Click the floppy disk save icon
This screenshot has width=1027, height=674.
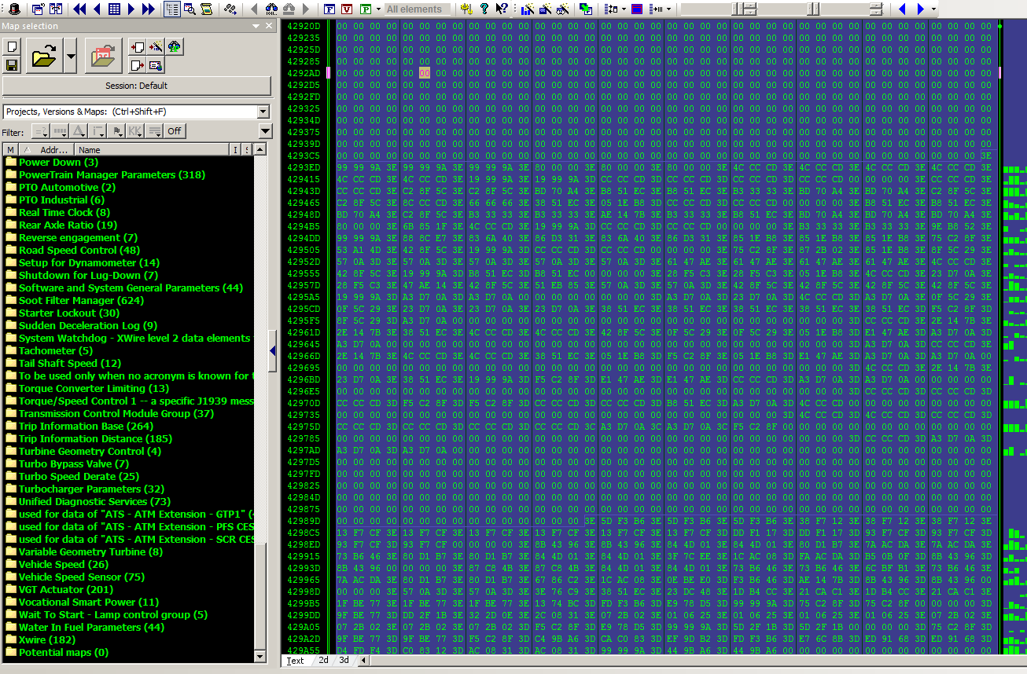click(12, 65)
